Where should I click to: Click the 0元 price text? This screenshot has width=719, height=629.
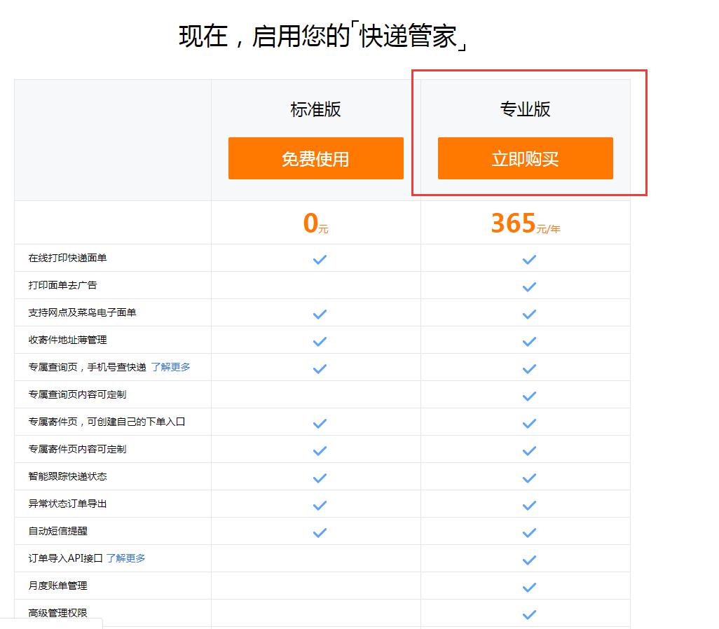pyautogui.click(x=315, y=223)
